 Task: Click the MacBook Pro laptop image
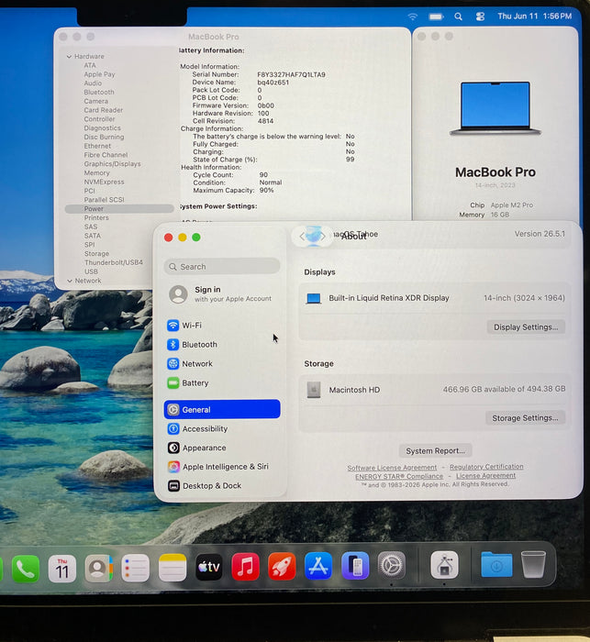[495, 109]
